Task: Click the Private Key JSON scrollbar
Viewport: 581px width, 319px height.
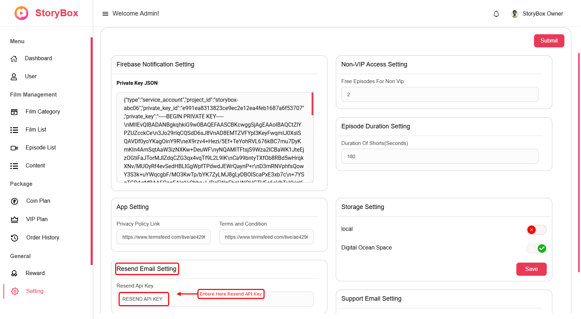Action: tap(312, 104)
